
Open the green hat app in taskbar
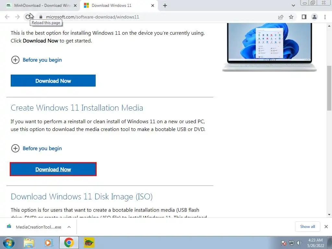(x=89, y=243)
